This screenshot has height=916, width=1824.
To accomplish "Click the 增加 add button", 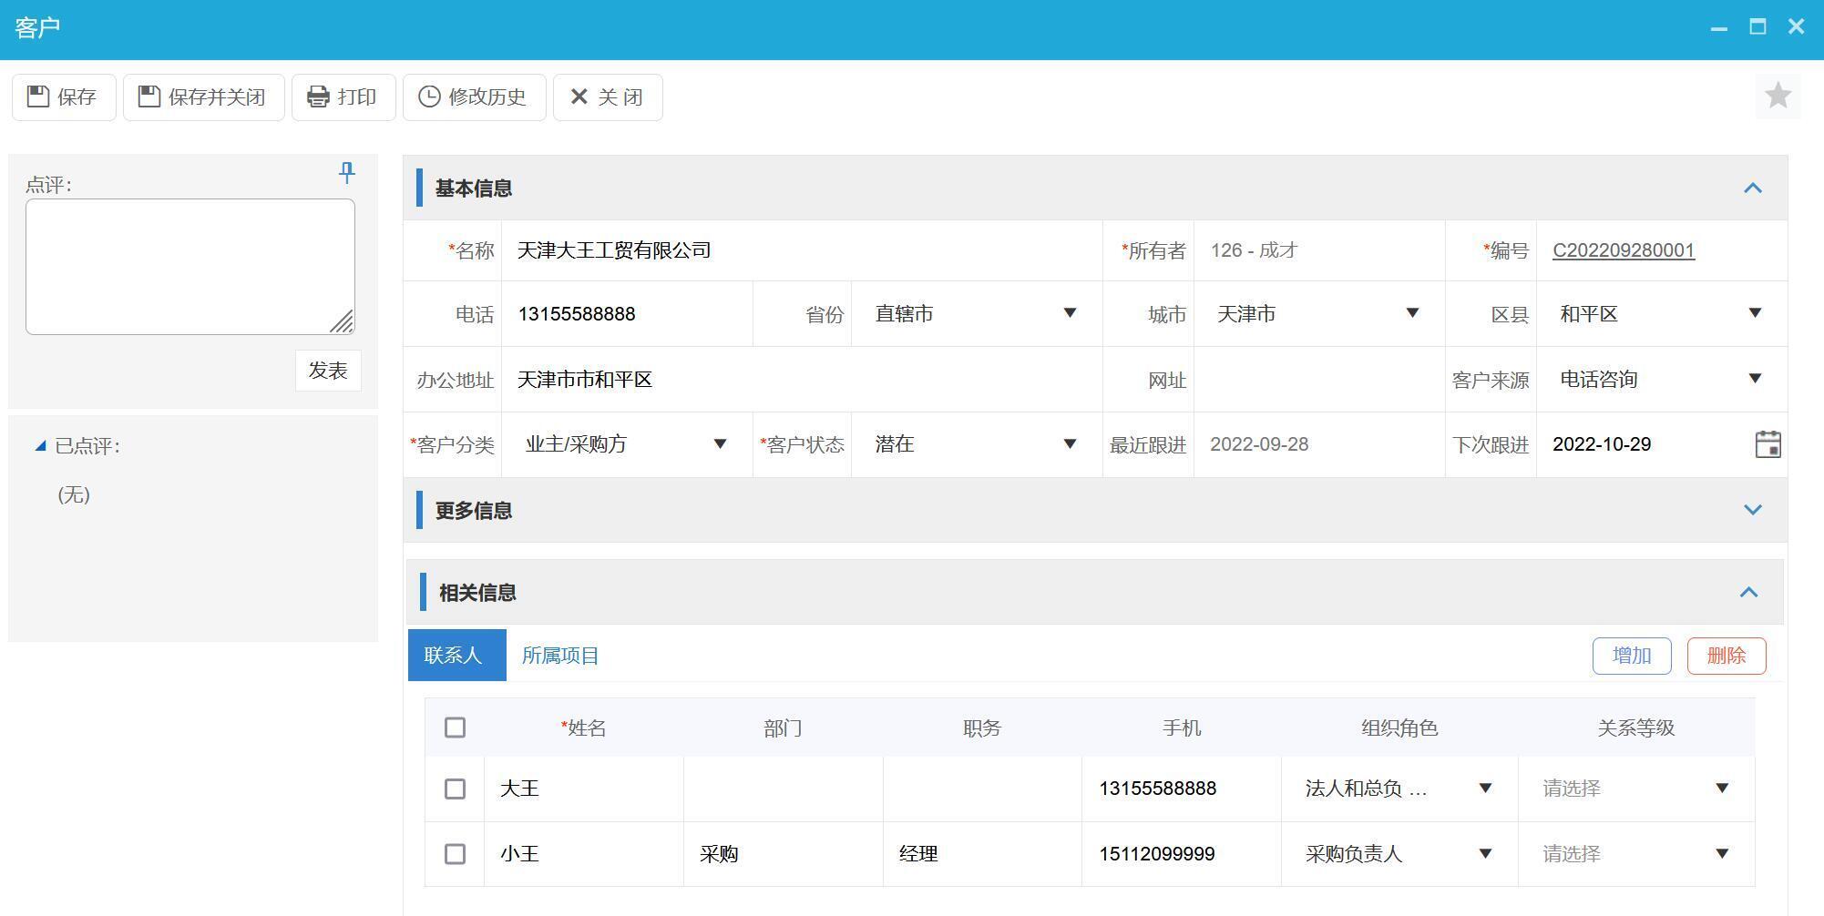I will pos(1631,655).
